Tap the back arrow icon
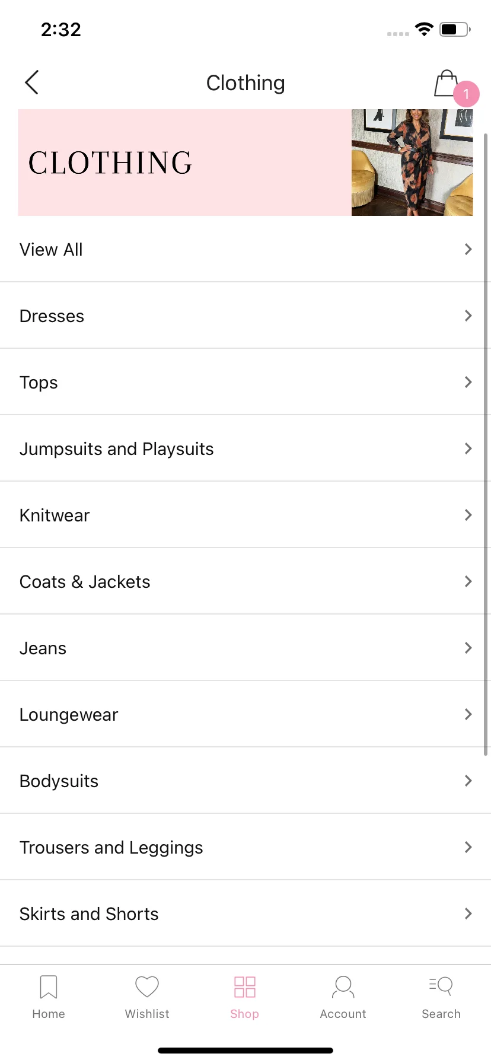Image resolution: width=491 pixels, height=1063 pixels. point(32,82)
